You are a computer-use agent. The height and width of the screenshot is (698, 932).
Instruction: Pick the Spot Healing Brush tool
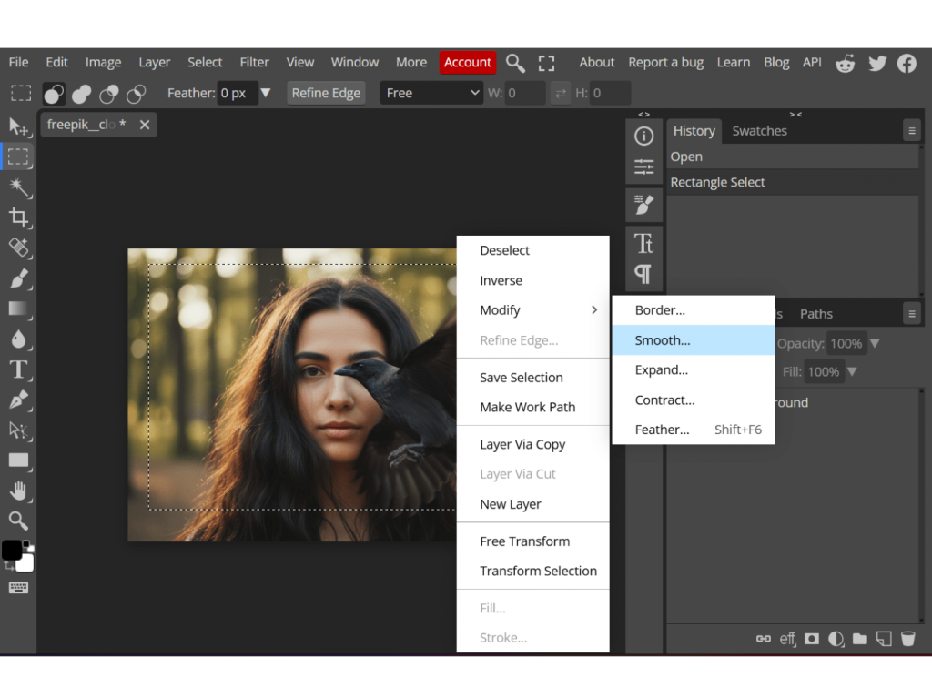18,248
